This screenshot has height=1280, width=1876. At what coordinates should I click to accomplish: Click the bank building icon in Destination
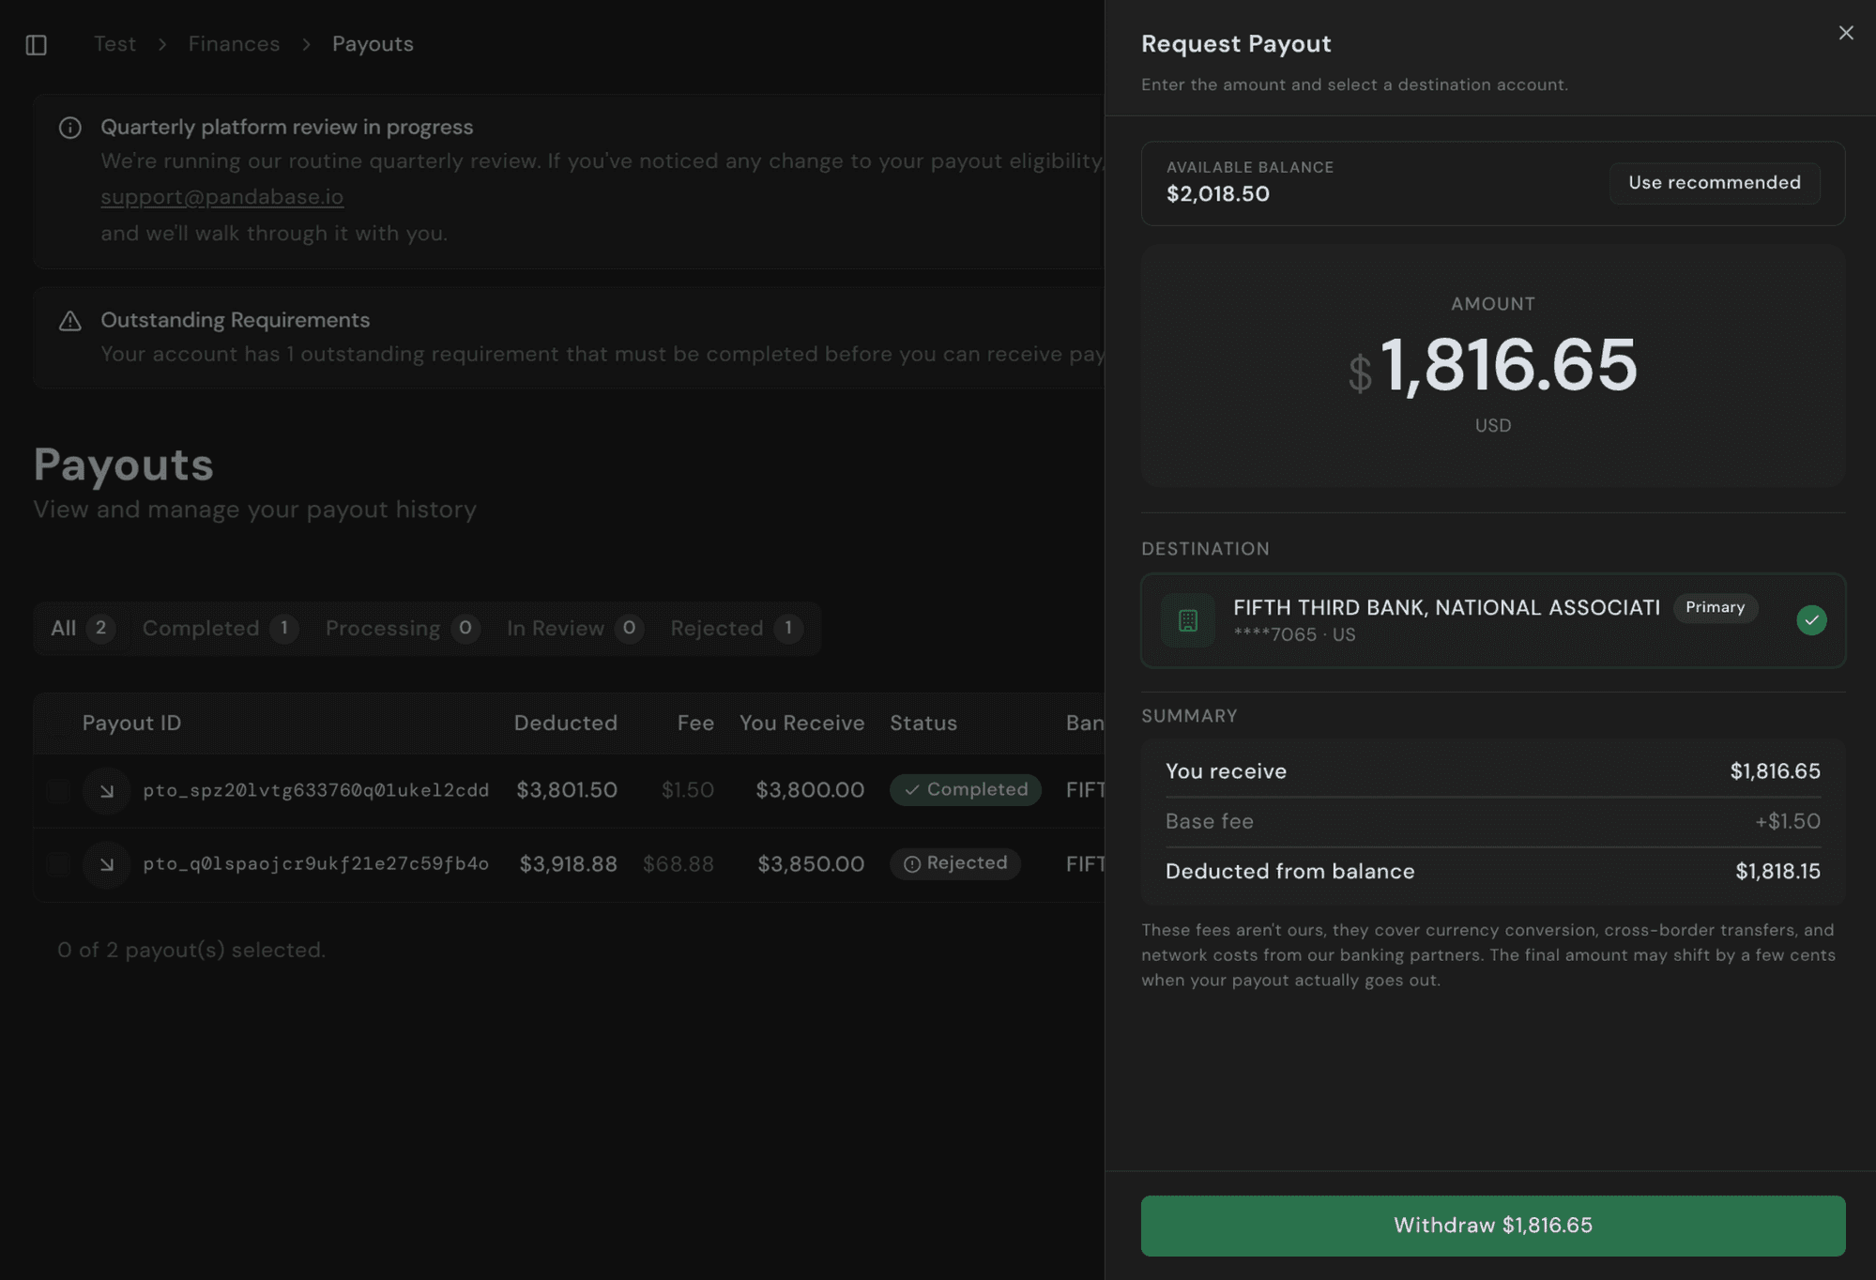coord(1187,620)
